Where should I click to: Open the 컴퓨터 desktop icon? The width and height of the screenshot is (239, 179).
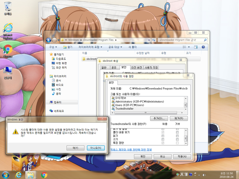8,73
